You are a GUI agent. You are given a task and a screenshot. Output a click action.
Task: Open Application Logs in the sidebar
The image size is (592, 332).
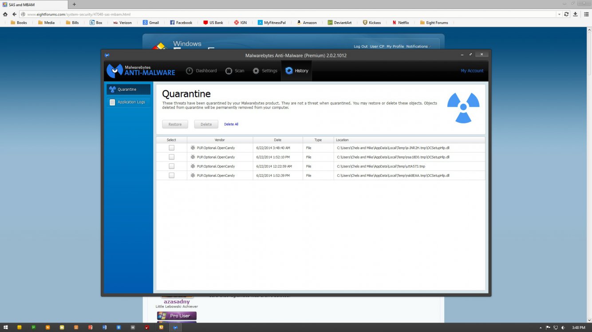(128, 102)
